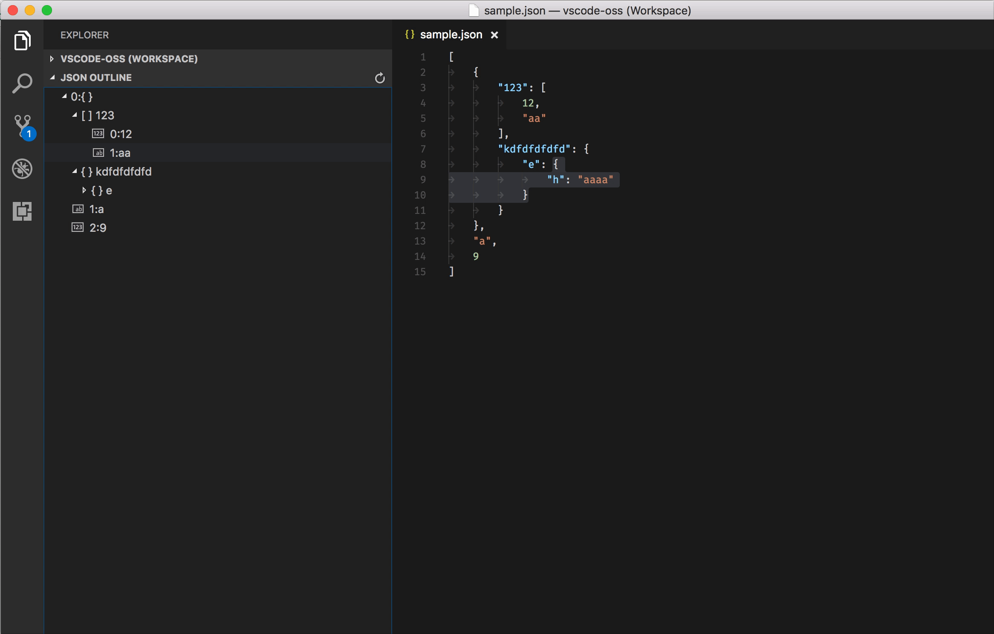Refresh the JSON Outline view

[379, 78]
